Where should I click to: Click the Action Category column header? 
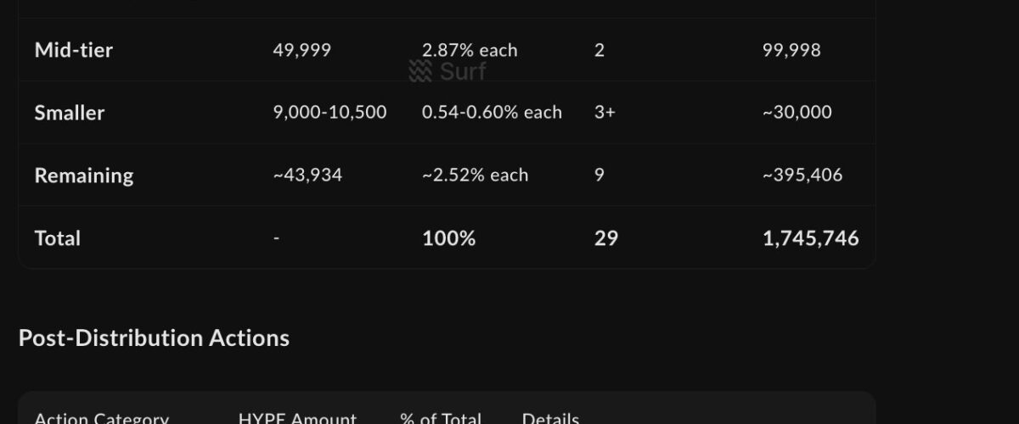102,419
